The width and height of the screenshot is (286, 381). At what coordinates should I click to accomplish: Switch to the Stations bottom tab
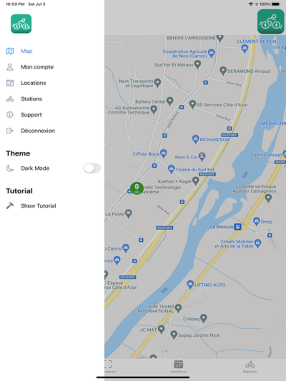pyautogui.click(x=250, y=366)
